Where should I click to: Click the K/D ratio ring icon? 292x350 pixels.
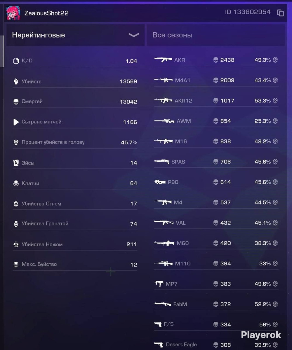[x=16, y=61]
